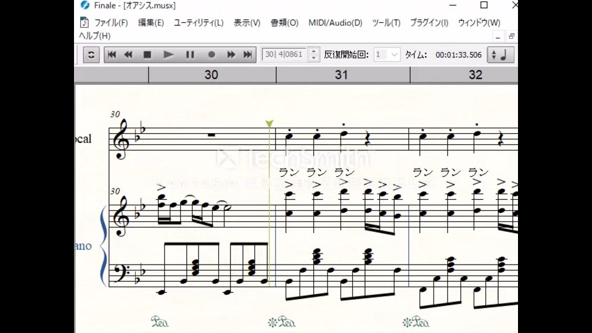Click the timecode display 00:01:33.506

(458, 55)
